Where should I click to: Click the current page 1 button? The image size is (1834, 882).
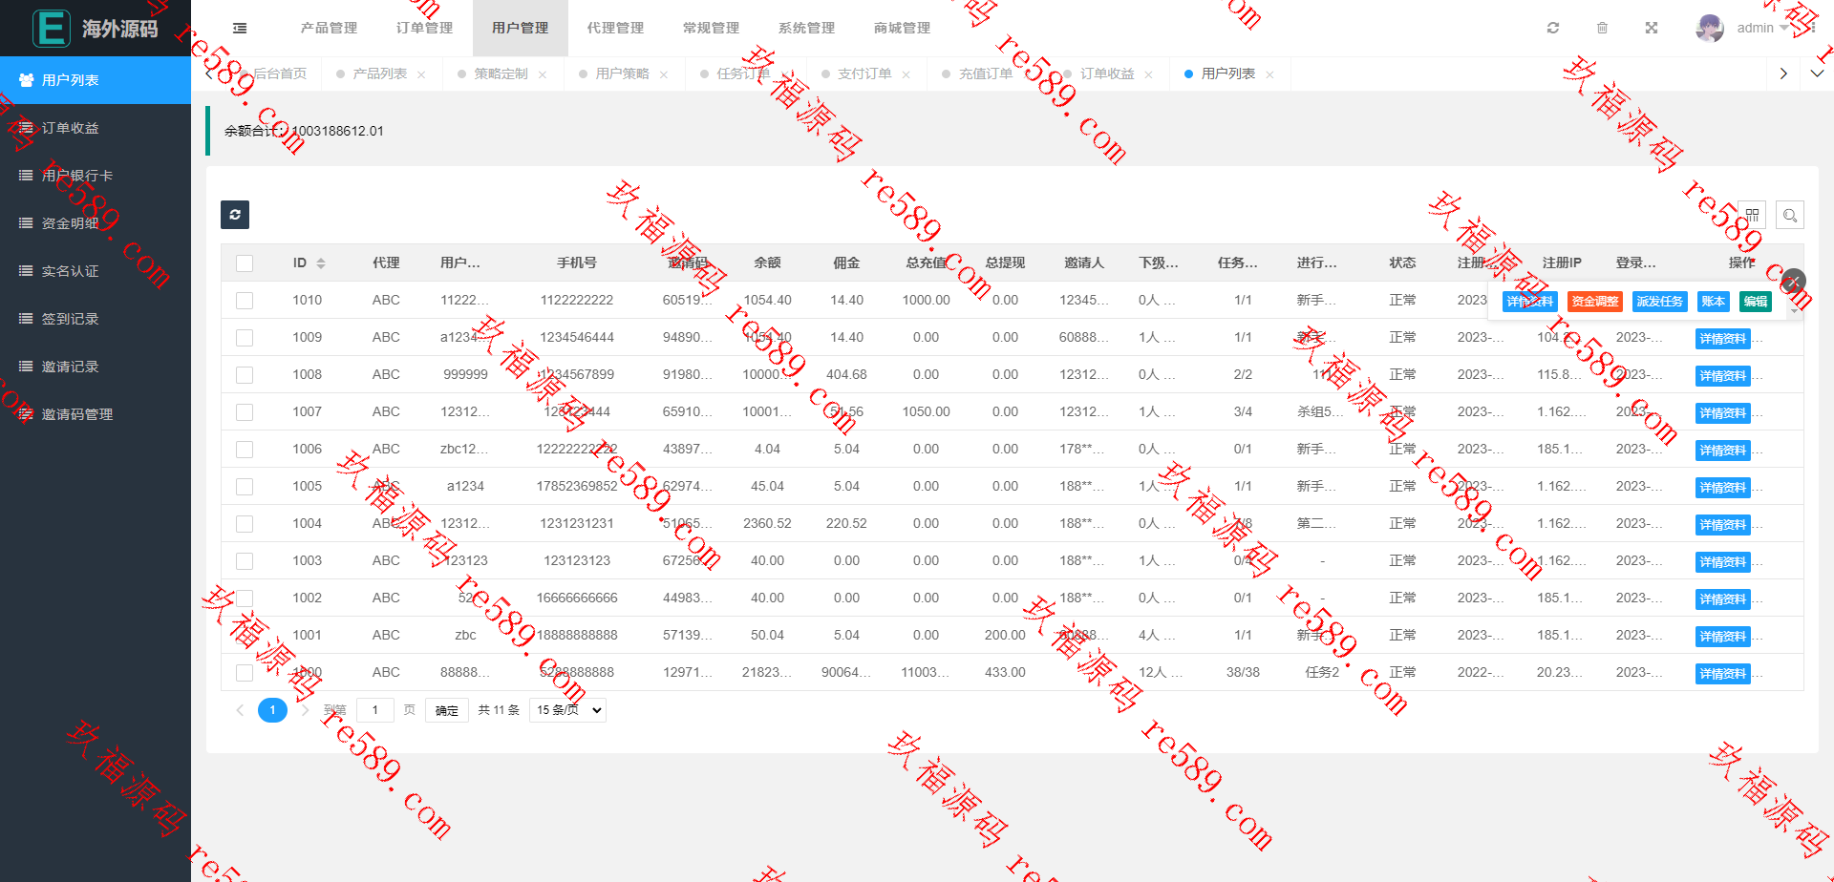[x=272, y=710]
